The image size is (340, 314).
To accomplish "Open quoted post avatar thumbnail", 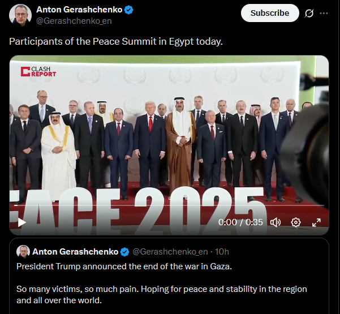I will pos(23,252).
